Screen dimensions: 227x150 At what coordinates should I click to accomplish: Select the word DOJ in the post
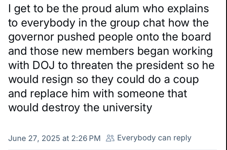click(x=43, y=65)
